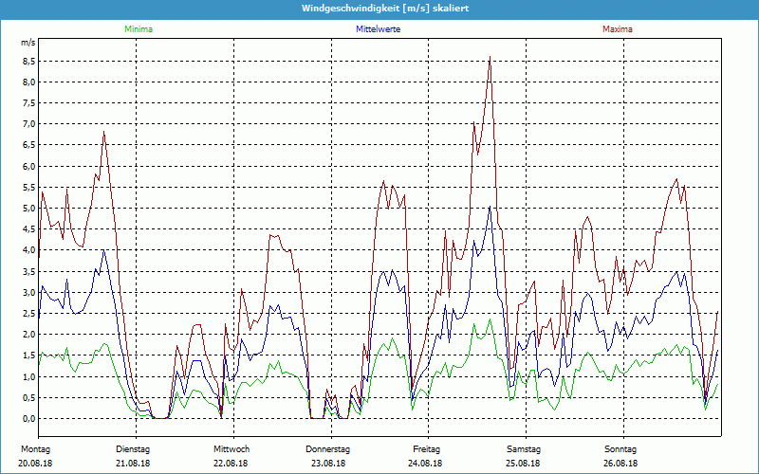Screen dimensions: 759x474
Task: Click the Dienstag day label
Action: pos(133,449)
